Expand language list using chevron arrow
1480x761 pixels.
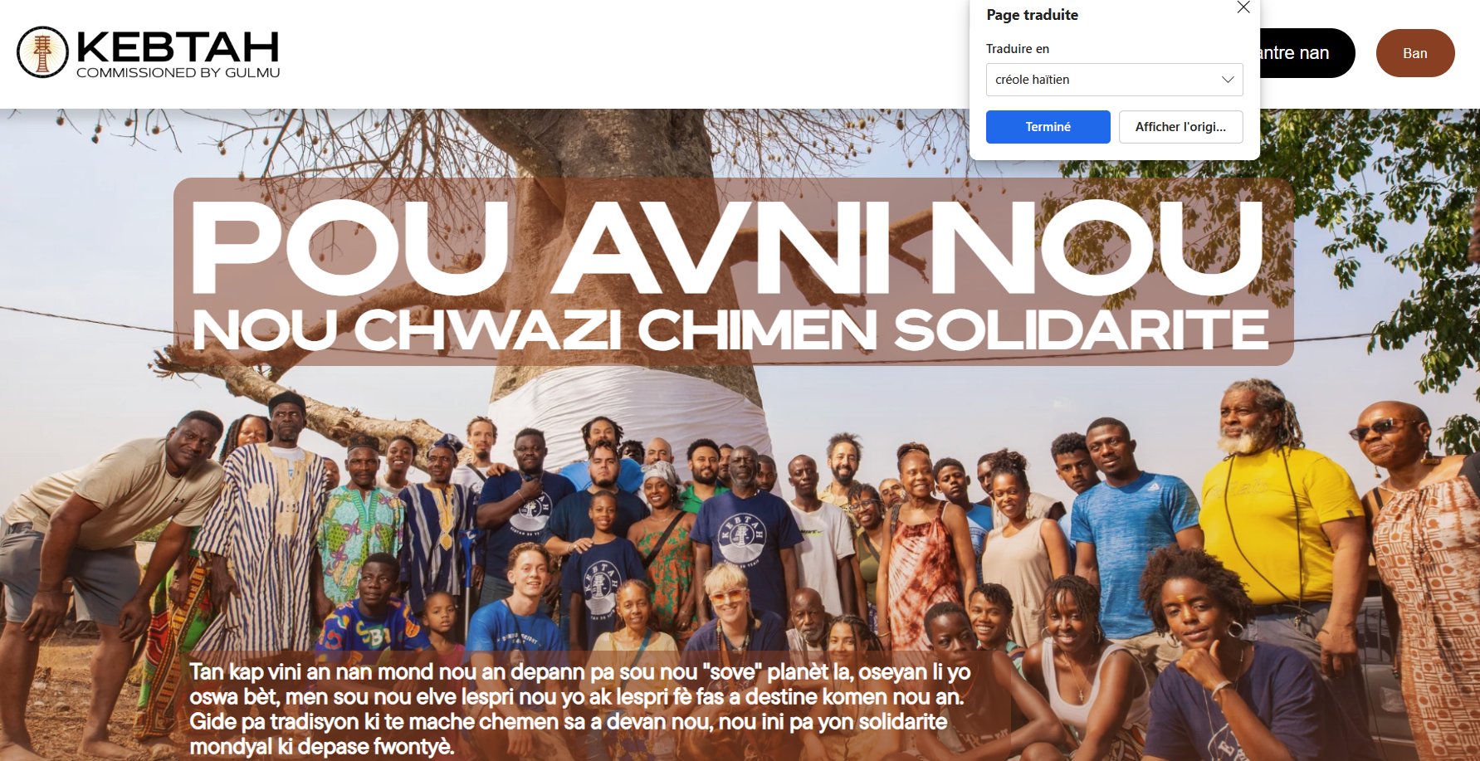pos(1228,80)
